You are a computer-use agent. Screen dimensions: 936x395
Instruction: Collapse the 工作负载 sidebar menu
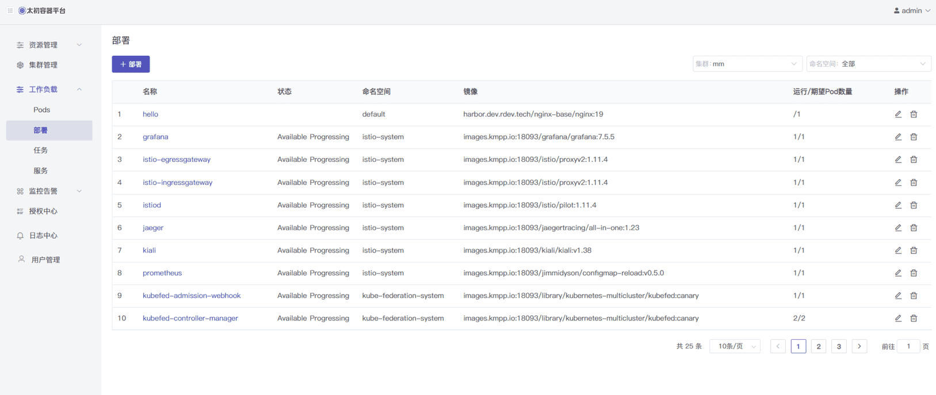(x=49, y=90)
